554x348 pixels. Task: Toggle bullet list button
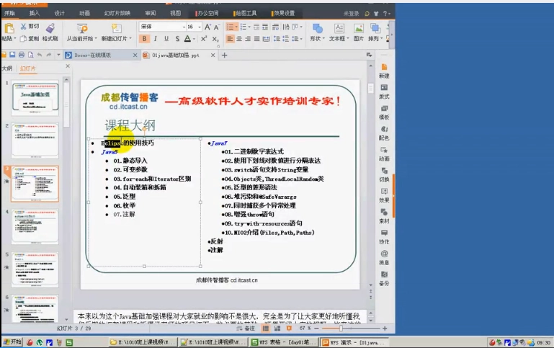coord(230,27)
